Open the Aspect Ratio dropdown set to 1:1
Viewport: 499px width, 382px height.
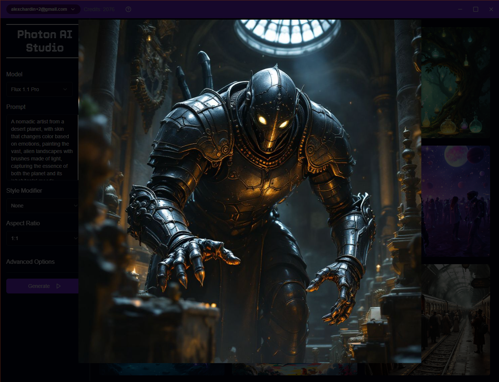click(x=43, y=238)
